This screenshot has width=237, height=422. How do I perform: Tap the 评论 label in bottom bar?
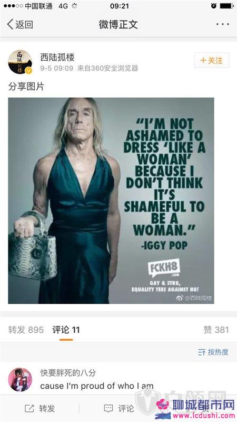click(126, 409)
